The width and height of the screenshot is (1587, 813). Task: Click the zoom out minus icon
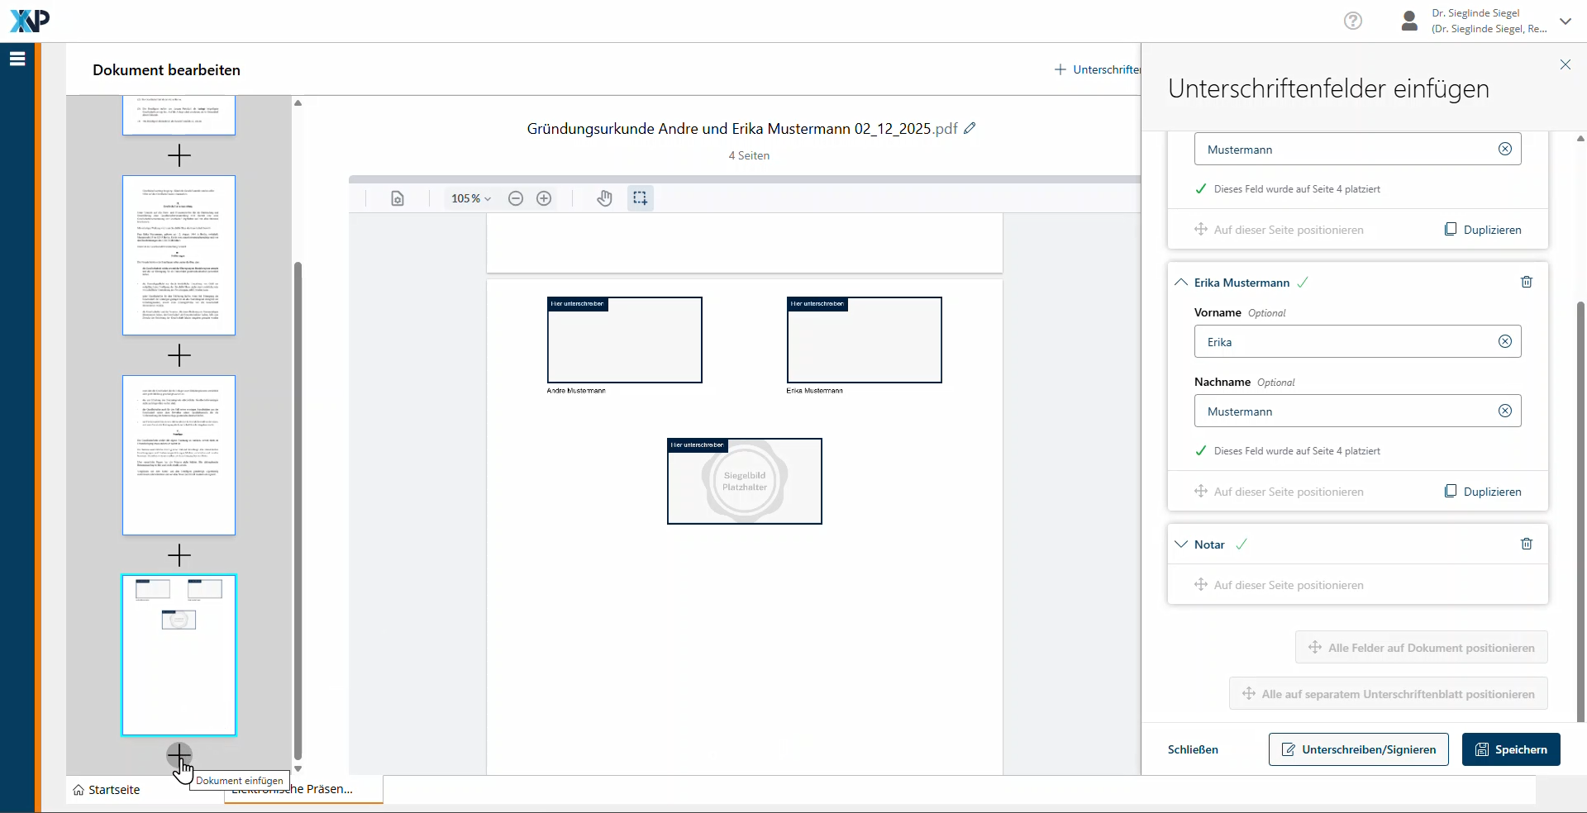pyautogui.click(x=516, y=198)
